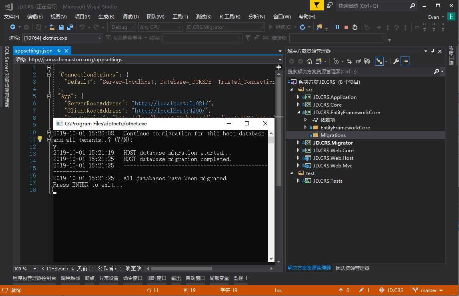Image resolution: width=459 pixels, height=296 pixels.
Task: Follow the http://localhost:4200/ link
Action: coord(170,111)
